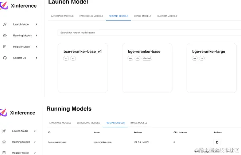Click the ID column header

click(x=49, y=132)
